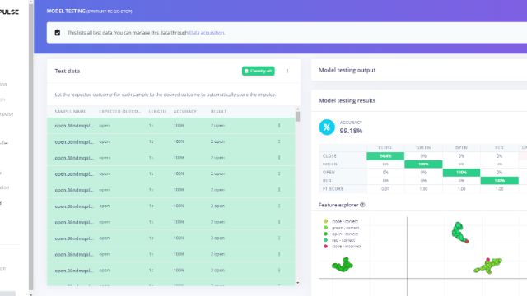Toggle the 'close - incorrect' legend entry
527x296 pixels.
343,247
